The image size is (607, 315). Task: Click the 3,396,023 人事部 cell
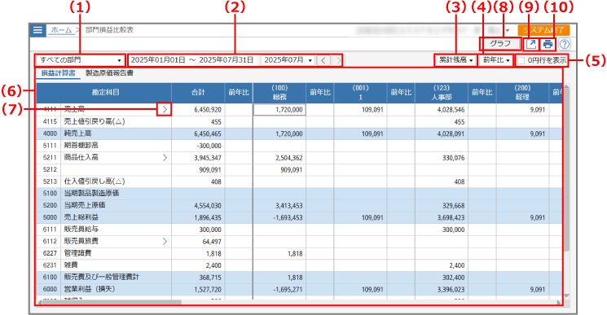pos(442,290)
